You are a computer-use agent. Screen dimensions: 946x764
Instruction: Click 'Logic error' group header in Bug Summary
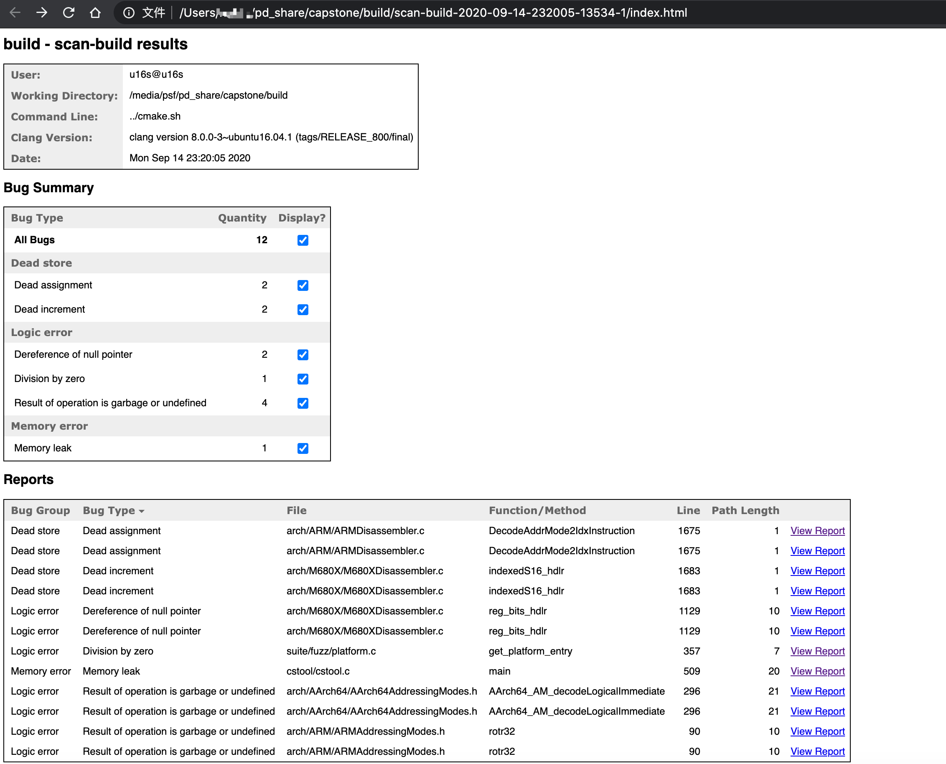pos(41,332)
